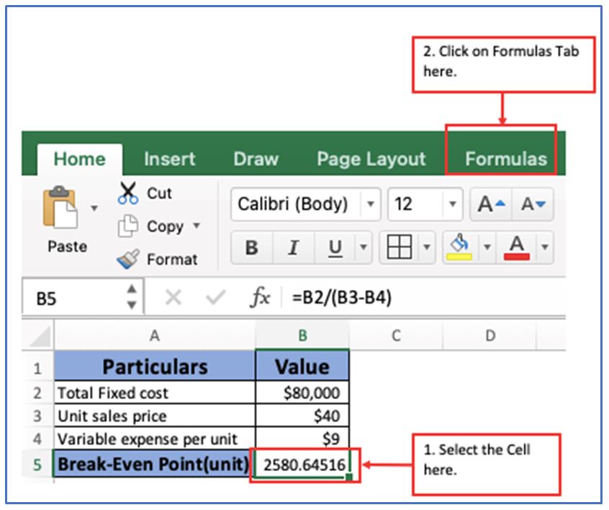Click the Format painter brush icon
Screen dimensions: 609x510
pos(128,259)
